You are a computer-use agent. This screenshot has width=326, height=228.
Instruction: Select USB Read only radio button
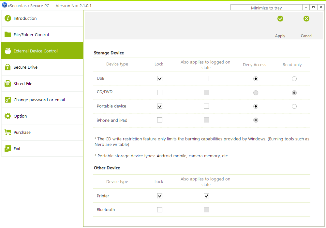pyautogui.click(x=294, y=79)
